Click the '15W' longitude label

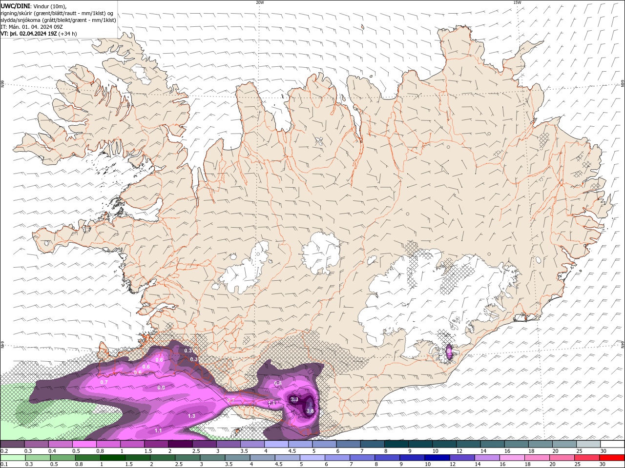point(517,2)
